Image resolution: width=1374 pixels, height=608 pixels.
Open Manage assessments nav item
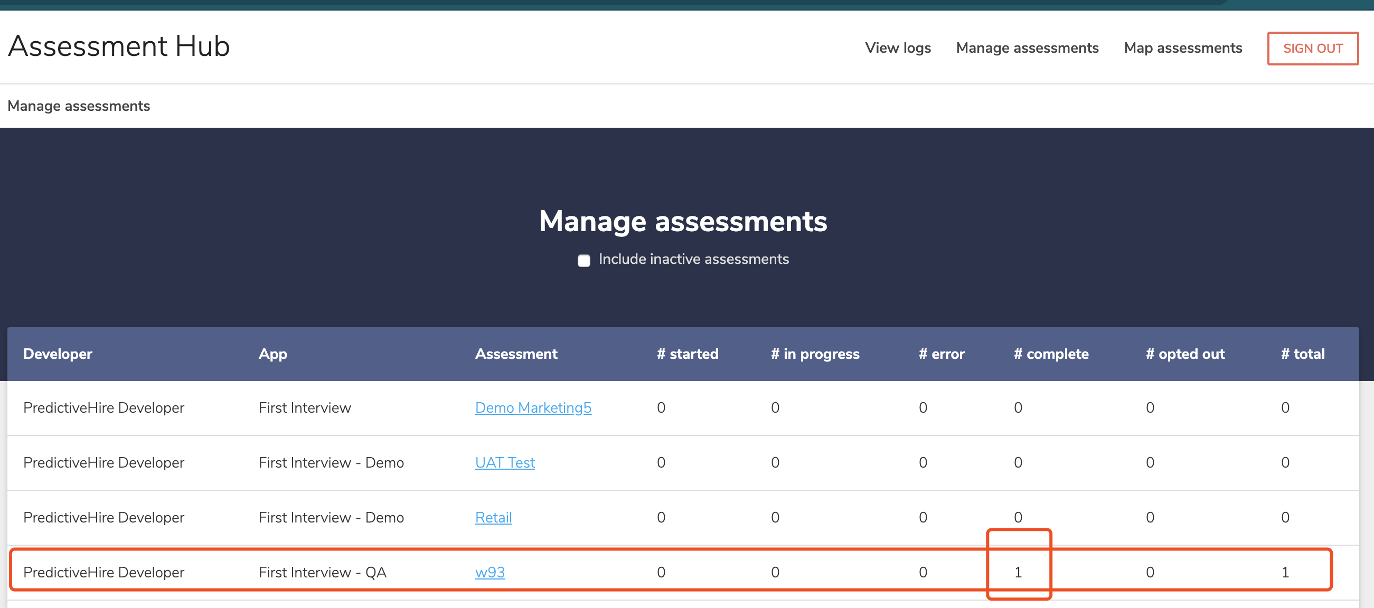tap(1027, 48)
